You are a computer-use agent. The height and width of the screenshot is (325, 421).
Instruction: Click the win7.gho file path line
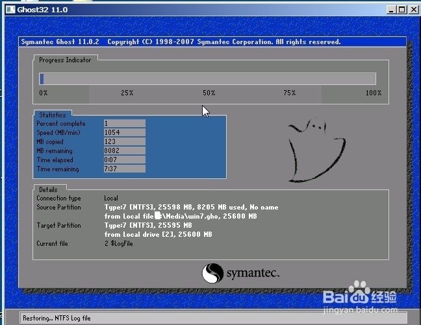[x=181, y=216]
